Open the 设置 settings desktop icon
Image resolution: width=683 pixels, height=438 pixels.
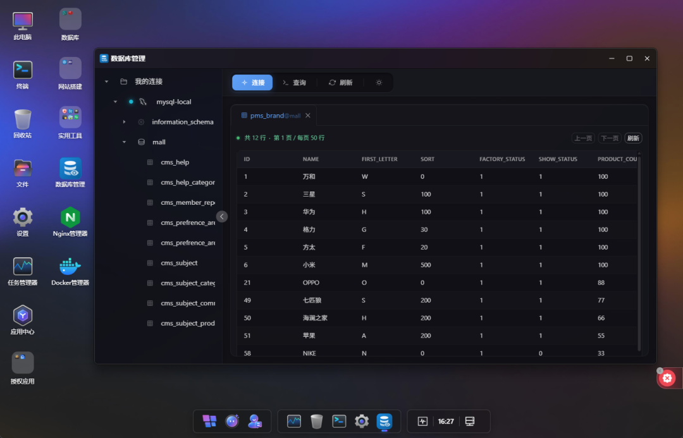pyautogui.click(x=23, y=222)
